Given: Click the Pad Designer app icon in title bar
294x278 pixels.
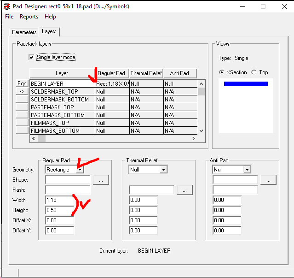Looking at the screenshot, I should click(7, 6).
